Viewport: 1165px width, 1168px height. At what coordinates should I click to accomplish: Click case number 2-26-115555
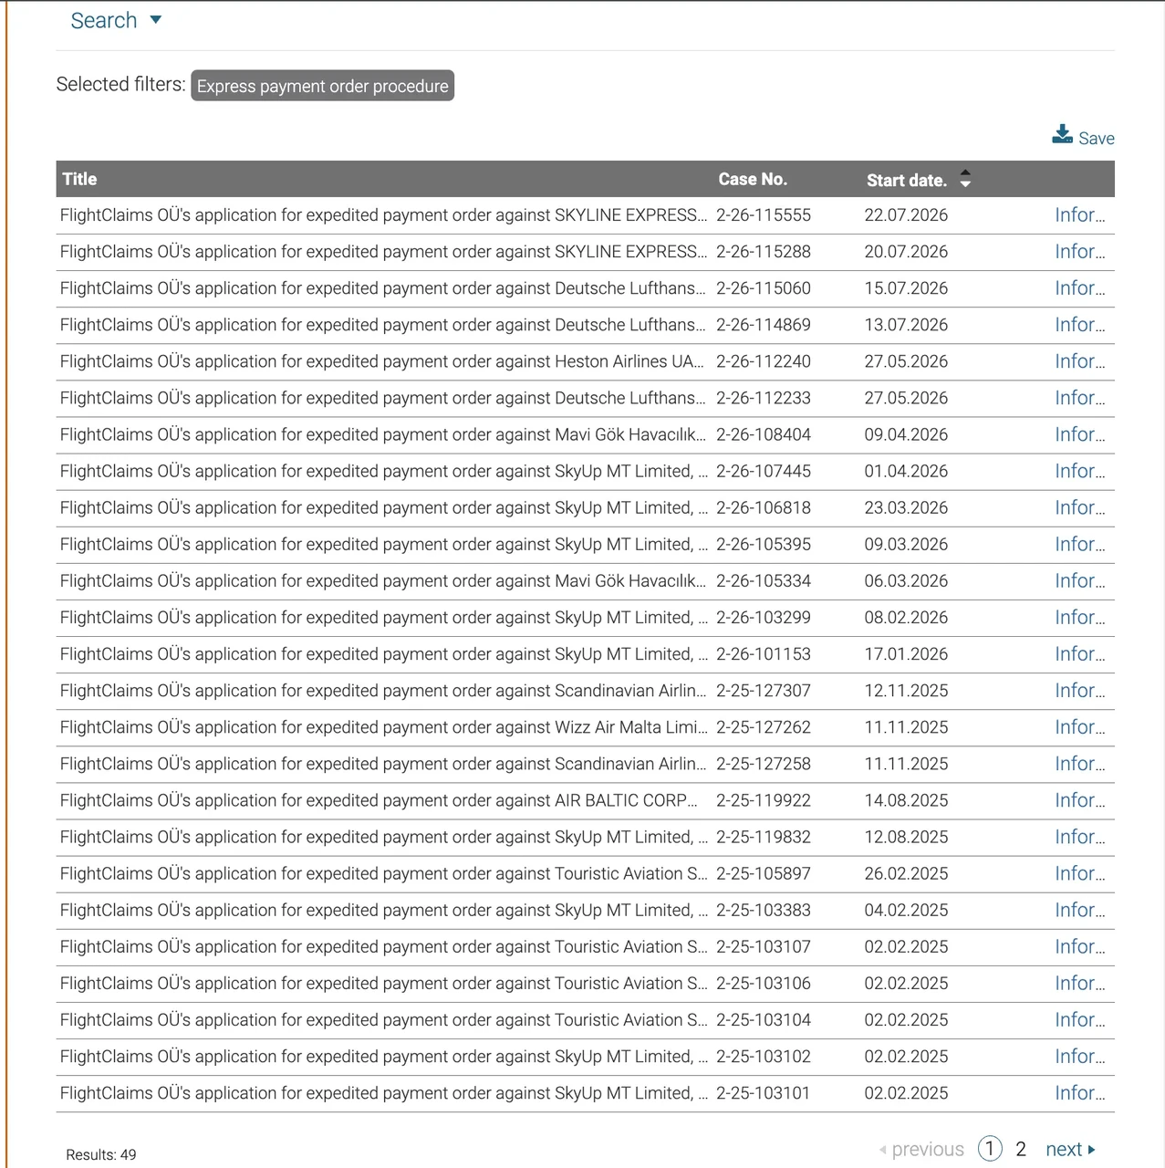tap(764, 215)
